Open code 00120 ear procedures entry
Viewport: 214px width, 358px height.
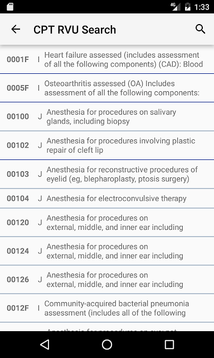(107, 223)
